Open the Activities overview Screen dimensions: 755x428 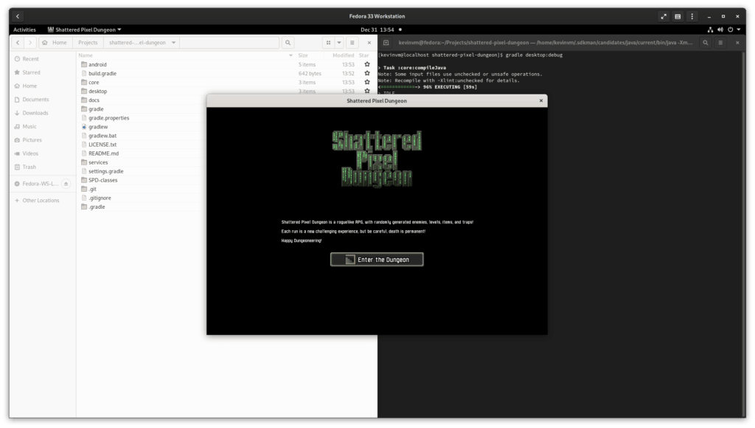24,30
